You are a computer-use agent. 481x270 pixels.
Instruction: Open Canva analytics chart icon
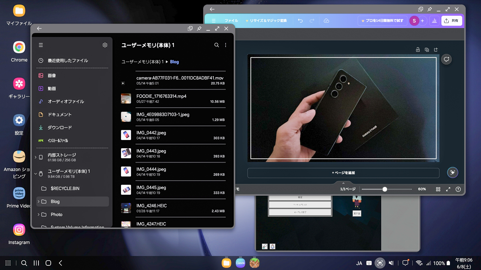[x=434, y=21]
